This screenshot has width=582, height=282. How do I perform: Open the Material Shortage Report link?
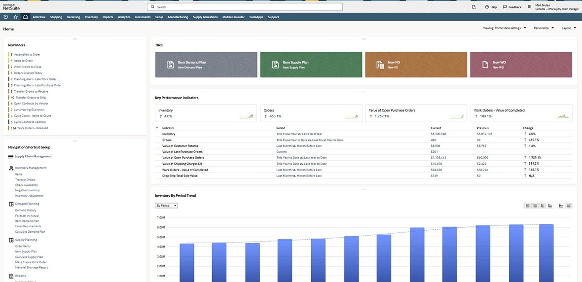click(32, 268)
